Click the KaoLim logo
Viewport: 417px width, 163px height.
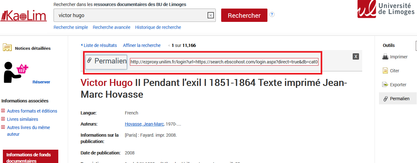(24, 16)
